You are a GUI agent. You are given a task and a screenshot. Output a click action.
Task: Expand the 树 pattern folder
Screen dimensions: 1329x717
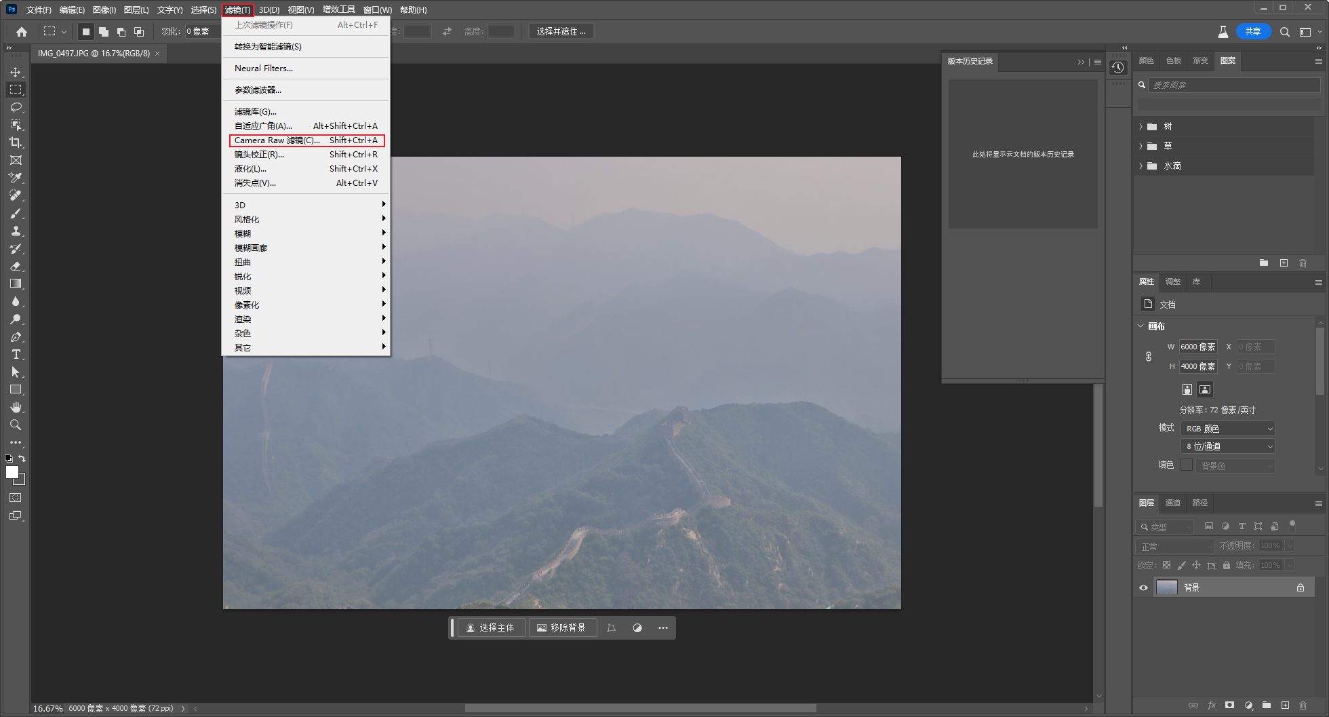coord(1140,126)
